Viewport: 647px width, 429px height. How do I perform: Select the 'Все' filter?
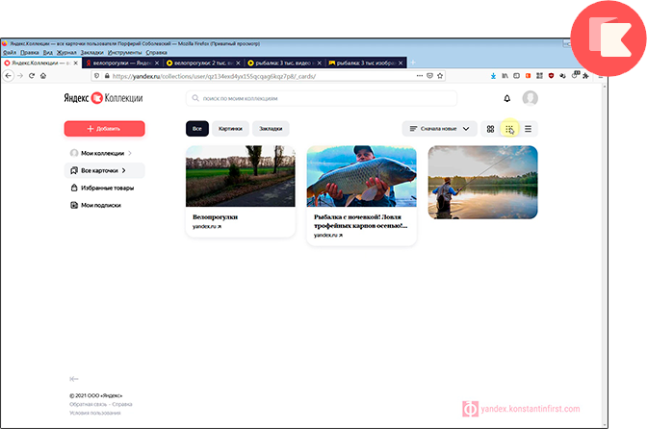(197, 129)
